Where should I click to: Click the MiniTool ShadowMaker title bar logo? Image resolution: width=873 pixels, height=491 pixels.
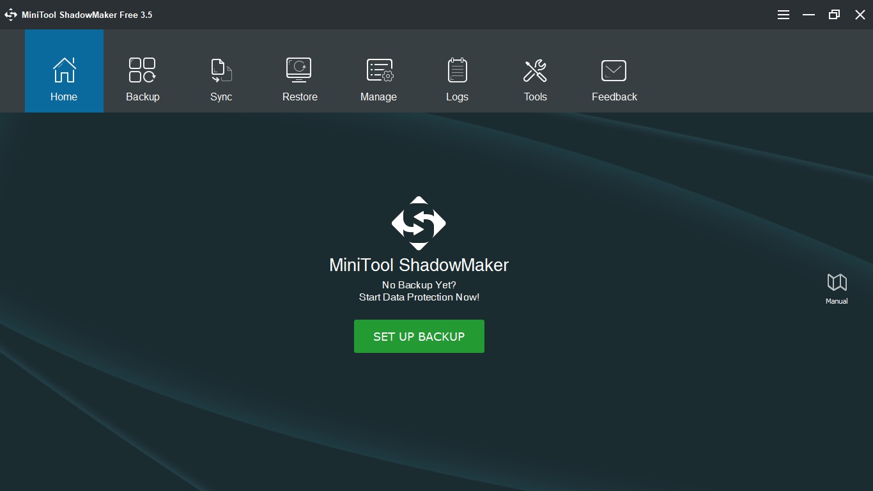pyautogui.click(x=11, y=15)
